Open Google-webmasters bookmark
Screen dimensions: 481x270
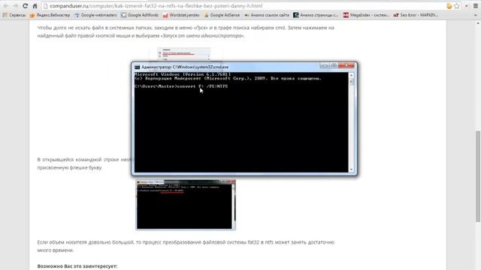pos(95,15)
